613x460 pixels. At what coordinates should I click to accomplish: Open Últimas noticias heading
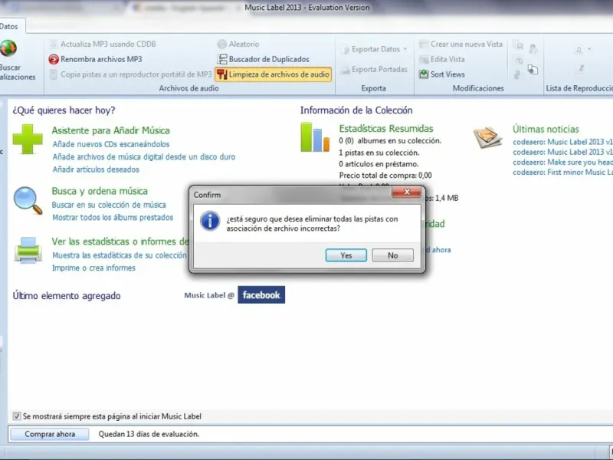tap(546, 129)
